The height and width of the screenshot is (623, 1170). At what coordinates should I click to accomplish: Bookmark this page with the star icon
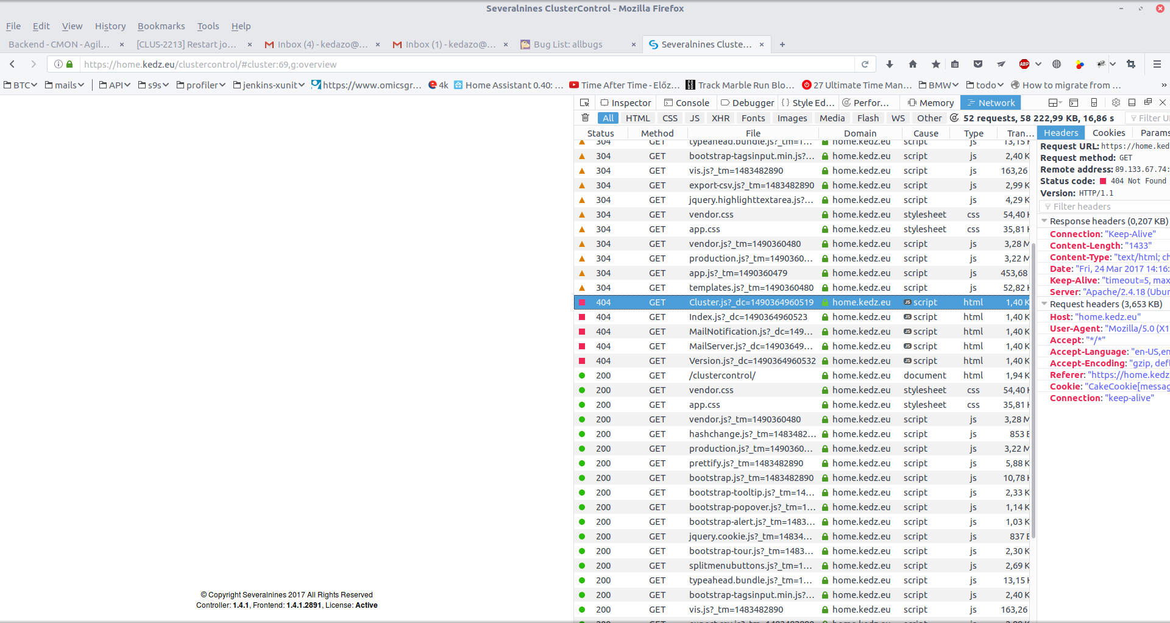(x=936, y=64)
